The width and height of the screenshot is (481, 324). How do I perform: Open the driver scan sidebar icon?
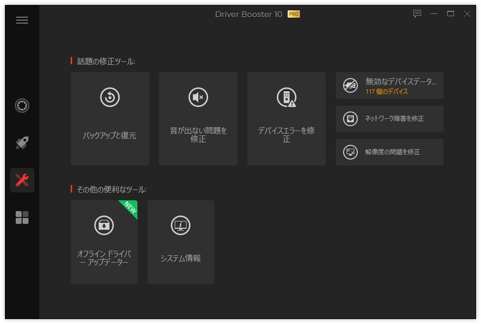(22, 106)
